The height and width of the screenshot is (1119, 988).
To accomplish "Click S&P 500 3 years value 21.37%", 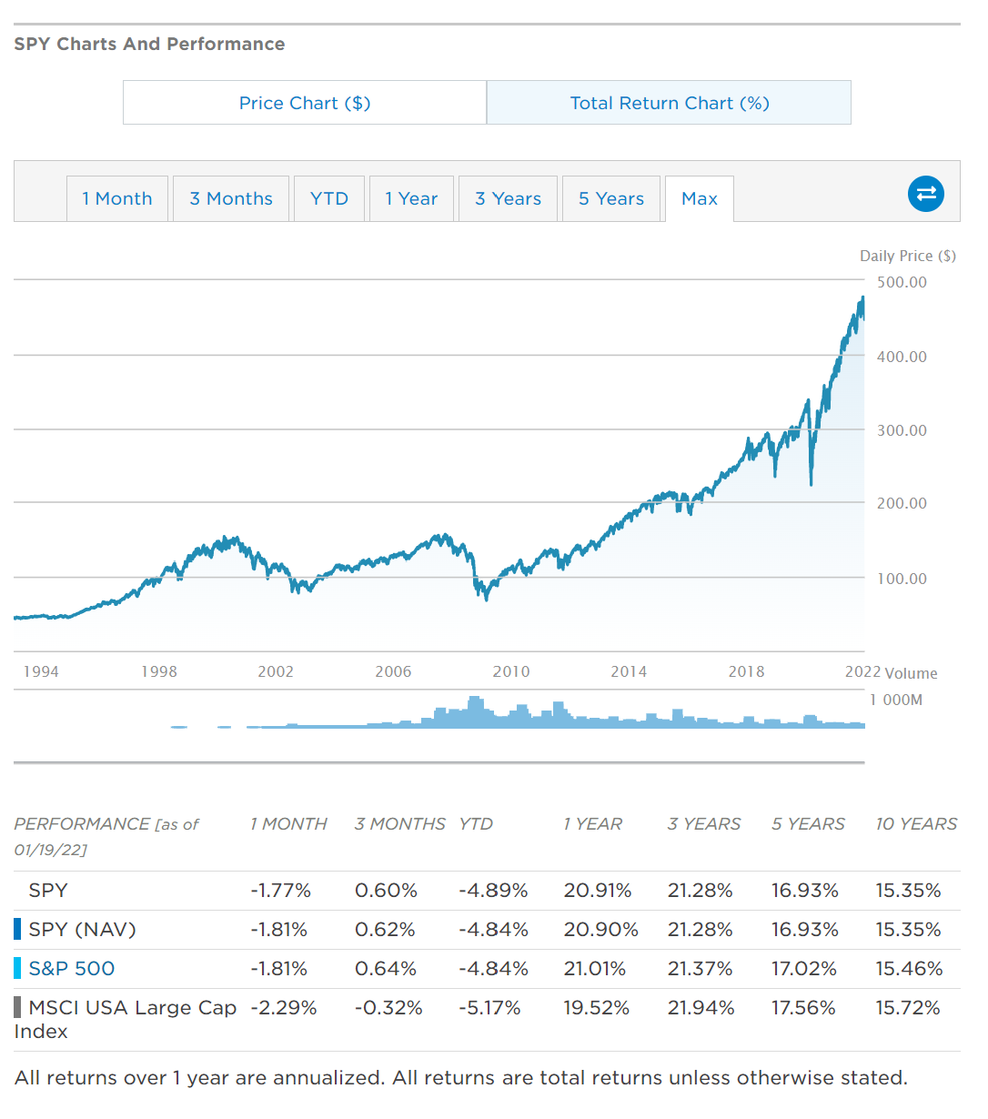I will click(x=701, y=969).
